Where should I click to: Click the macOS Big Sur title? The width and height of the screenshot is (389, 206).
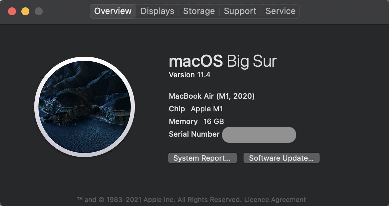[223, 61]
